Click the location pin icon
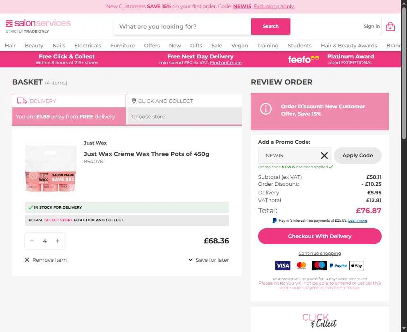 coord(134,101)
